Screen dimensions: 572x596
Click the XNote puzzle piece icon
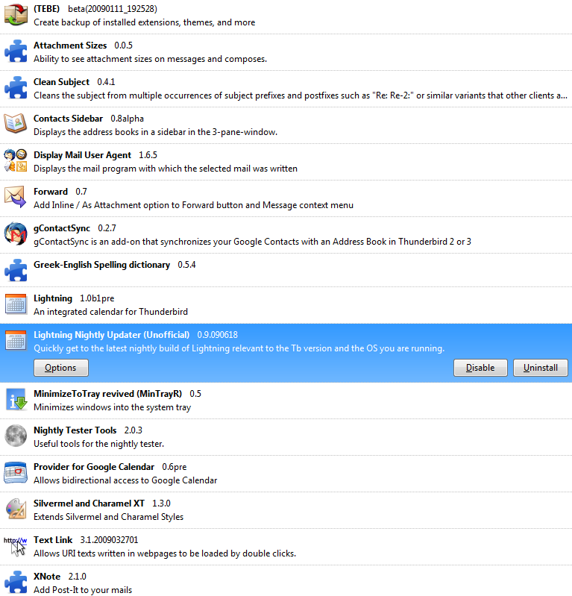[x=16, y=582]
